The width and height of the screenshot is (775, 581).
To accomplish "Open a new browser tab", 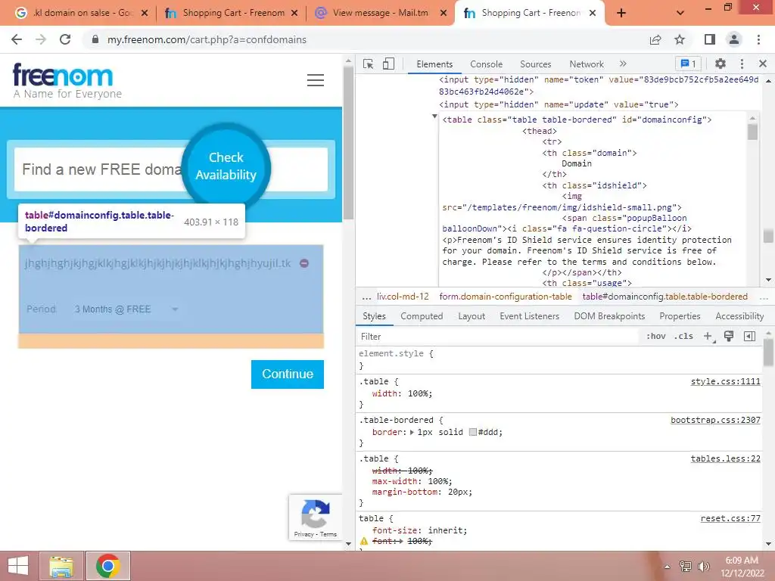I will click(621, 13).
